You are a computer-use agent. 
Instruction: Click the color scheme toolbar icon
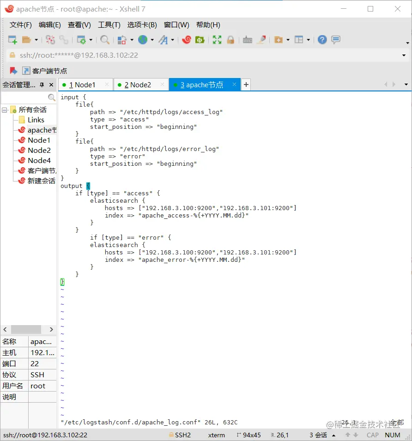pyautogui.click(x=122, y=40)
